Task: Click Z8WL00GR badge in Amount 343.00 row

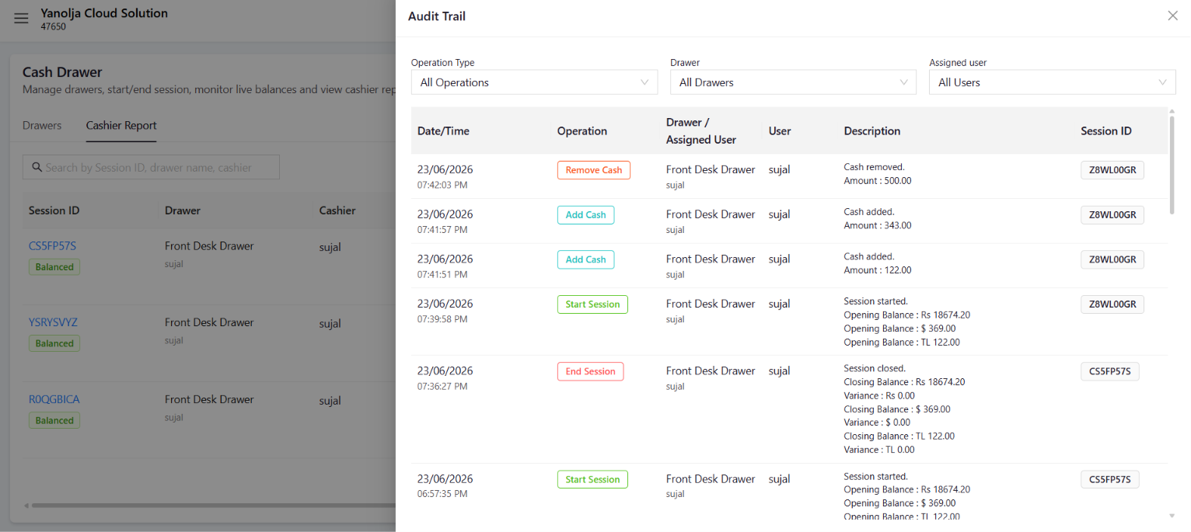Action: pyautogui.click(x=1112, y=215)
